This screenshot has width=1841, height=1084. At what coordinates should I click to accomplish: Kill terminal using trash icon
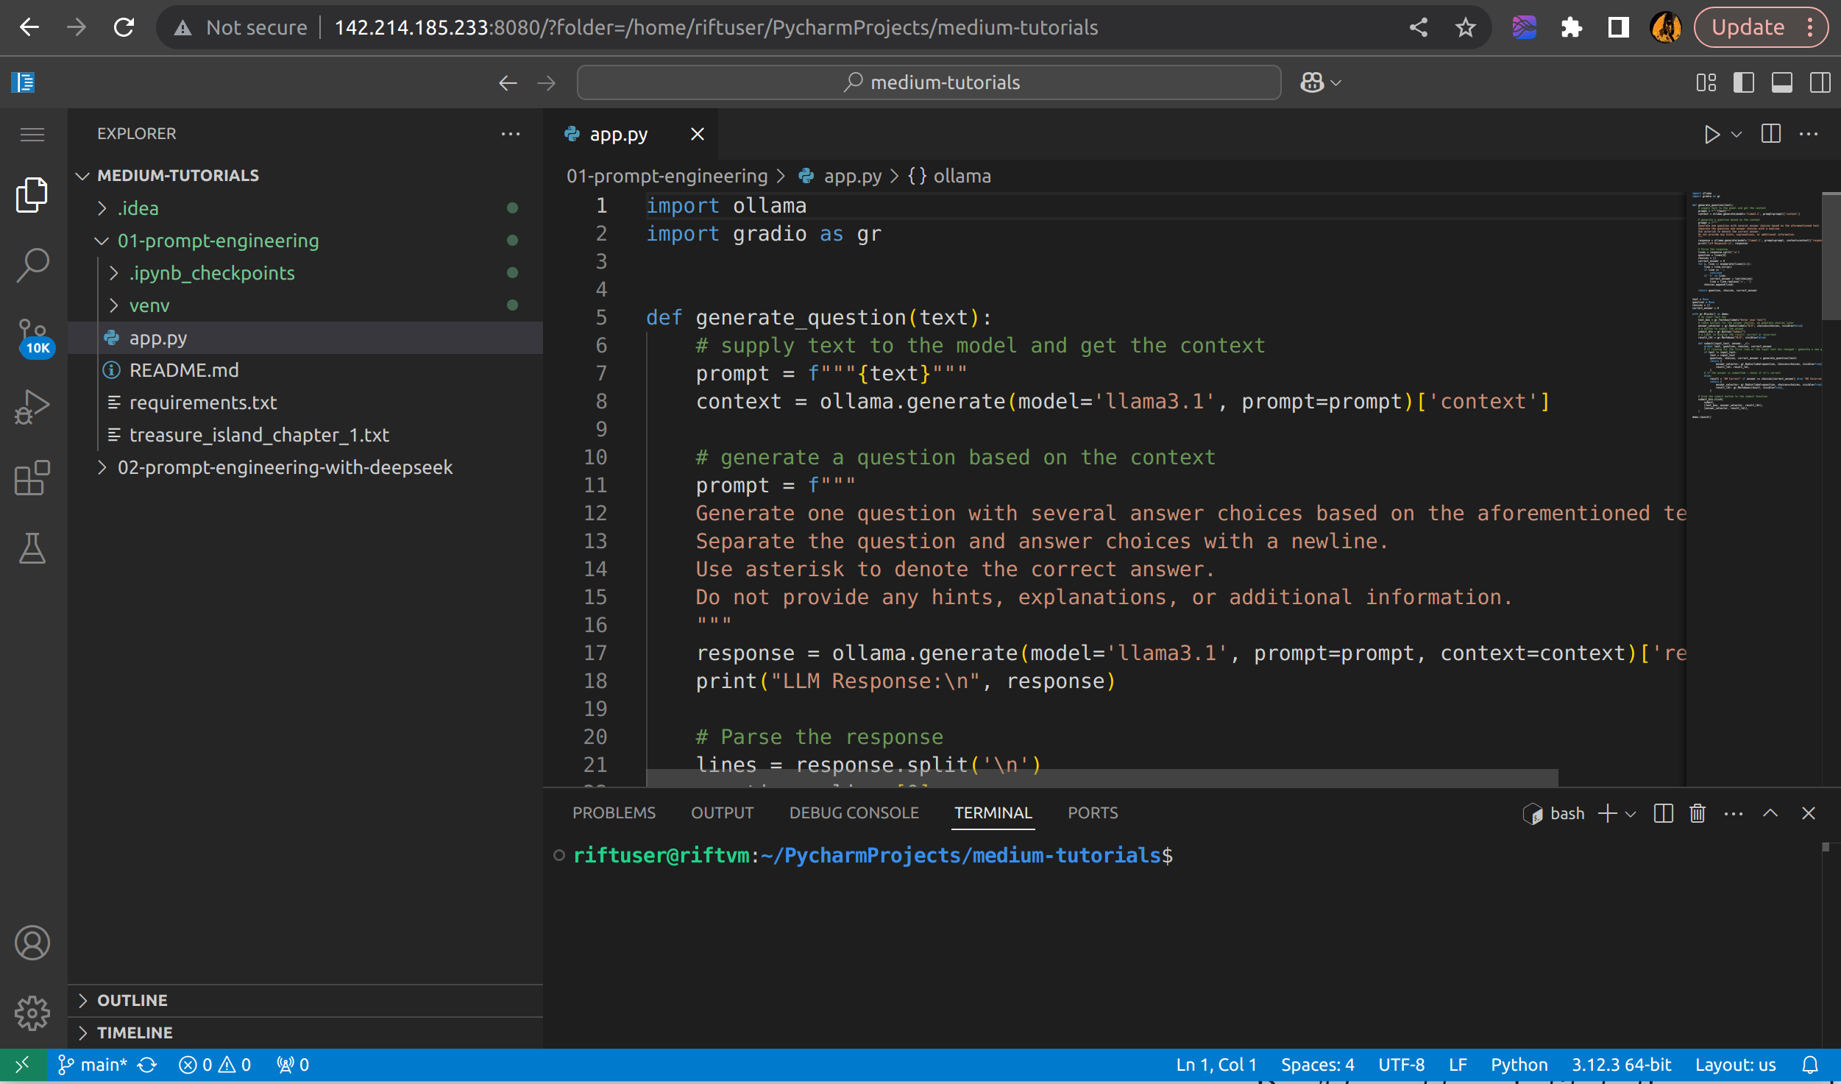point(1698,813)
